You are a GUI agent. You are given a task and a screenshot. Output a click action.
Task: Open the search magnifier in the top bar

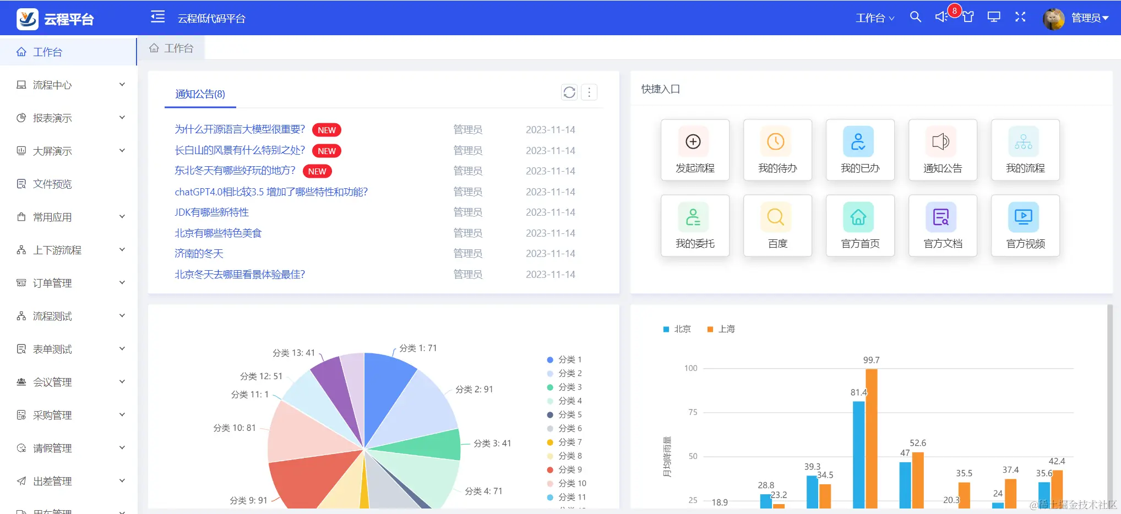(x=916, y=17)
